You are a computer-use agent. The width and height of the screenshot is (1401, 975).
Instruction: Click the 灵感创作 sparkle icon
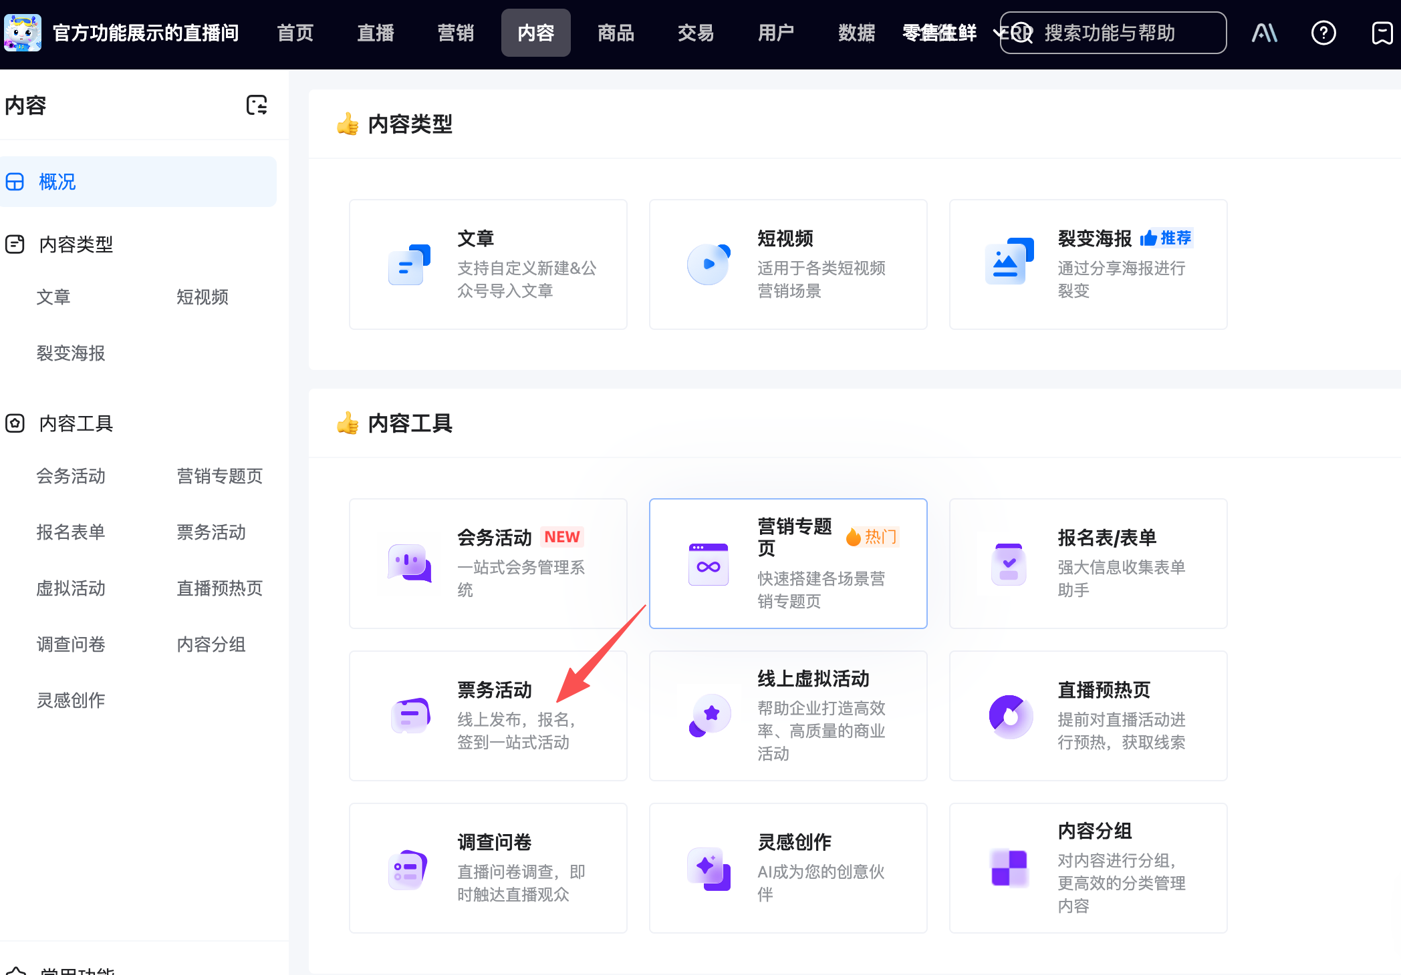tap(709, 869)
